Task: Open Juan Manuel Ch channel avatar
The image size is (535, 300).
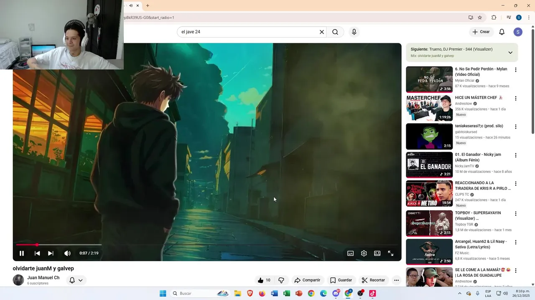Action: (x=18, y=280)
